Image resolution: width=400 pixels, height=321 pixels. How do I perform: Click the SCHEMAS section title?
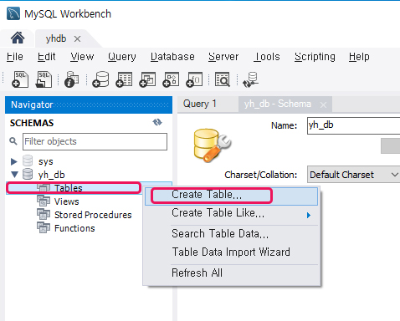point(32,123)
